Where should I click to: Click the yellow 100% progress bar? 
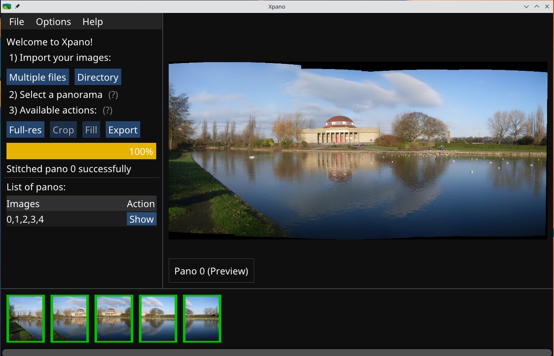pos(81,151)
